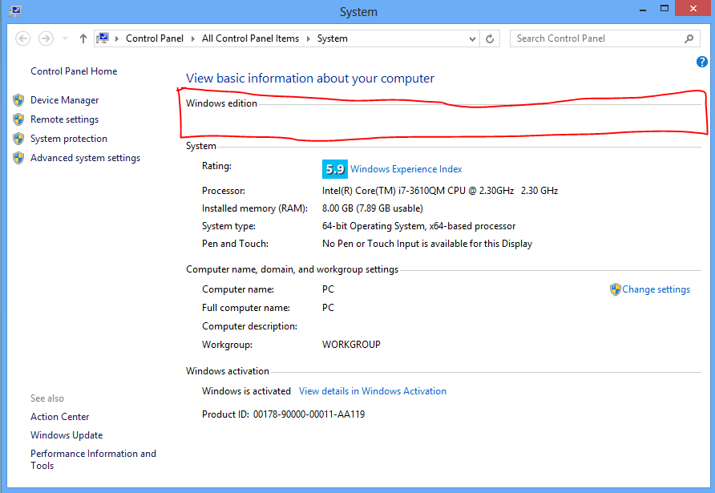
Task: Open Device Manager from the sidebar
Action: (64, 99)
